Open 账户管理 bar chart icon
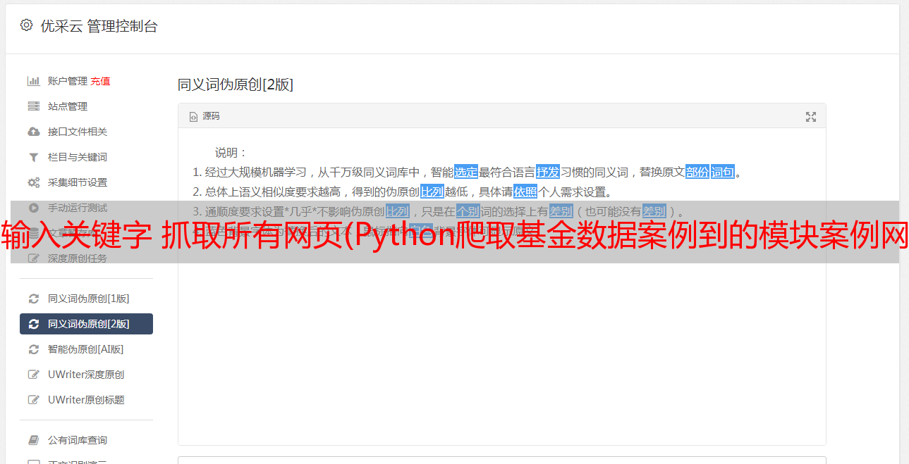Viewport: 909px width, 464px height. click(33, 81)
